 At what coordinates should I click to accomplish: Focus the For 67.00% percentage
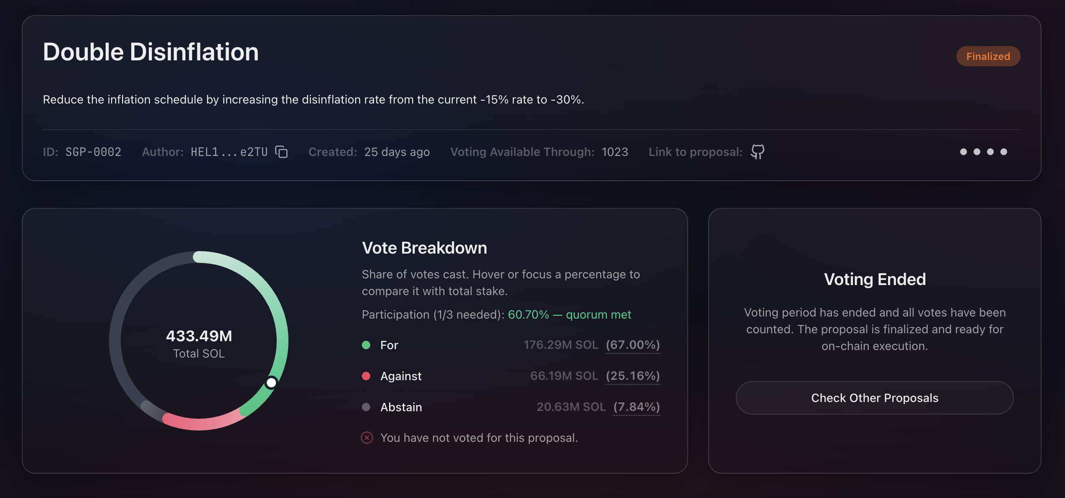click(633, 345)
